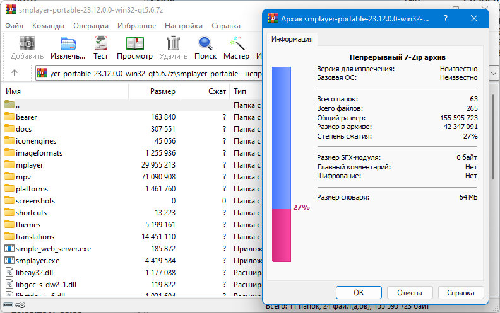This screenshot has height=313, width=500.
Task: Click the Размер словаря value 64 МБ
Action: point(468,197)
